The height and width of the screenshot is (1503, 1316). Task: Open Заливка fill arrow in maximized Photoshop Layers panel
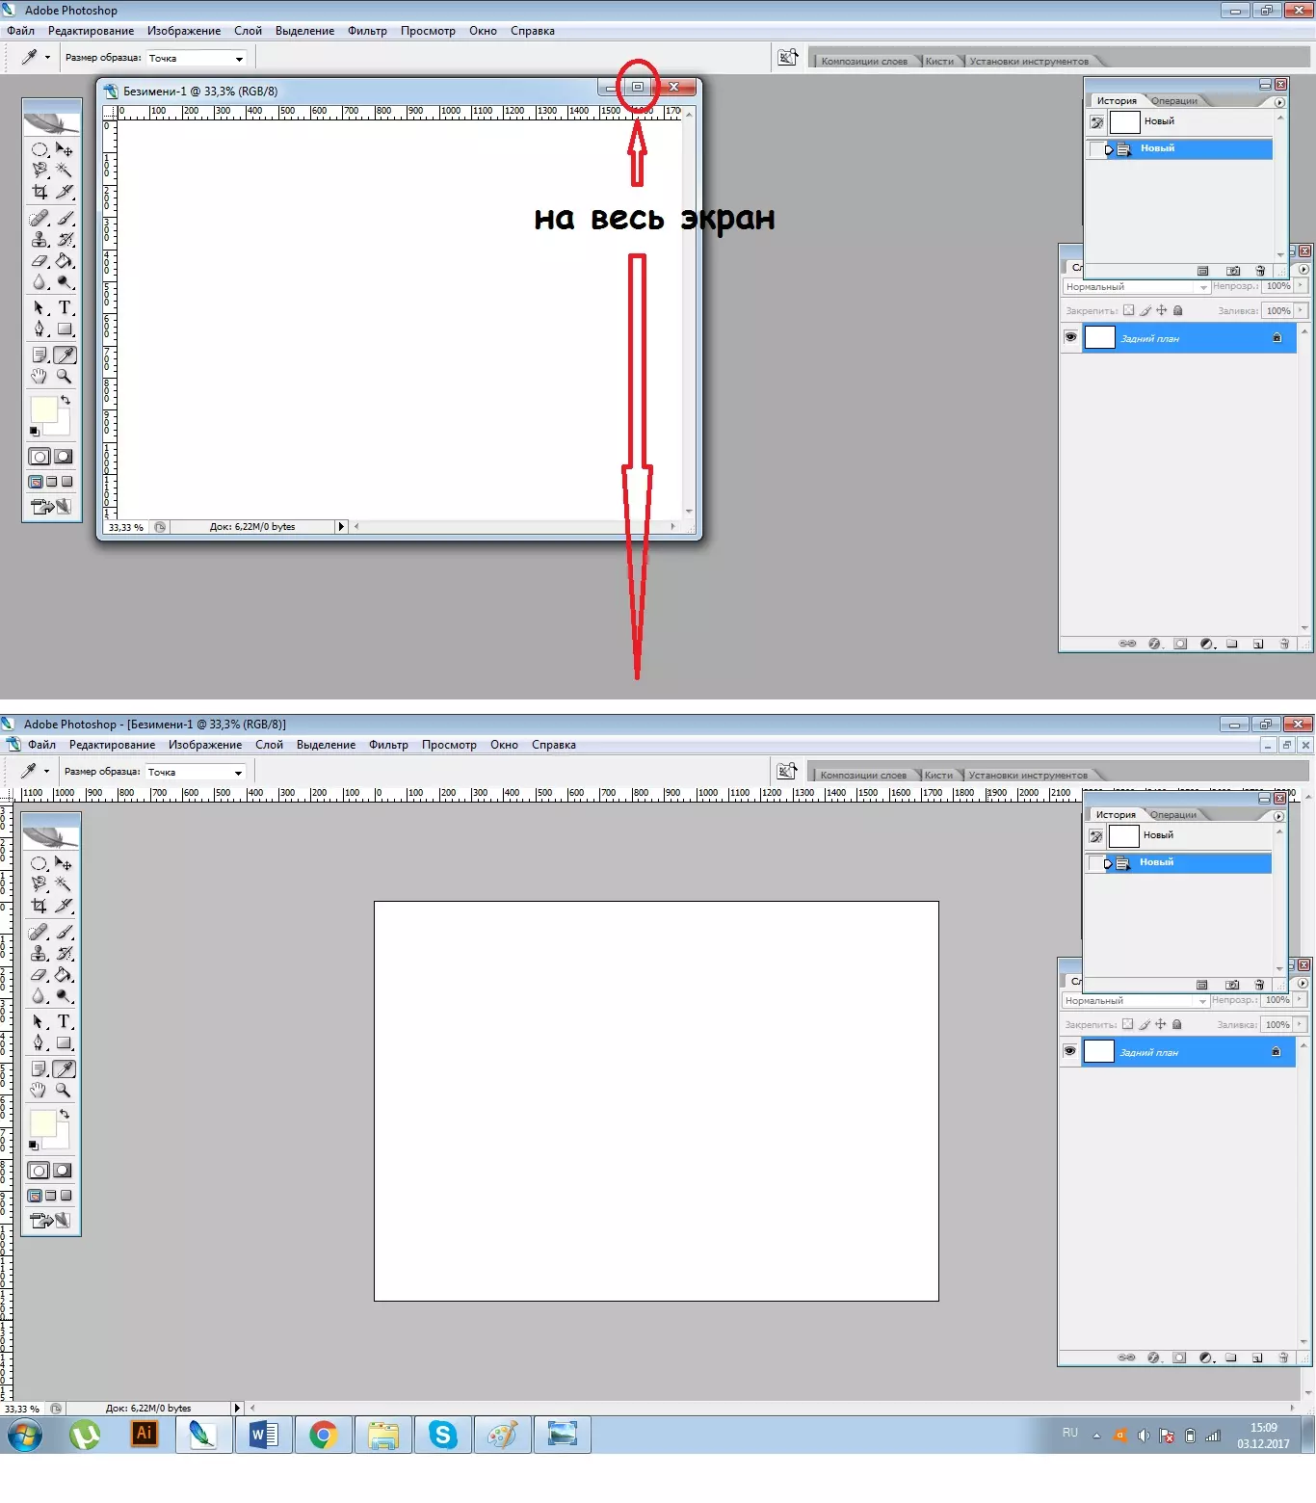[1301, 1024]
